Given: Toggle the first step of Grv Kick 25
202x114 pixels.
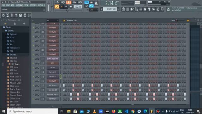Looking at the screenshot, I should [64, 90].
